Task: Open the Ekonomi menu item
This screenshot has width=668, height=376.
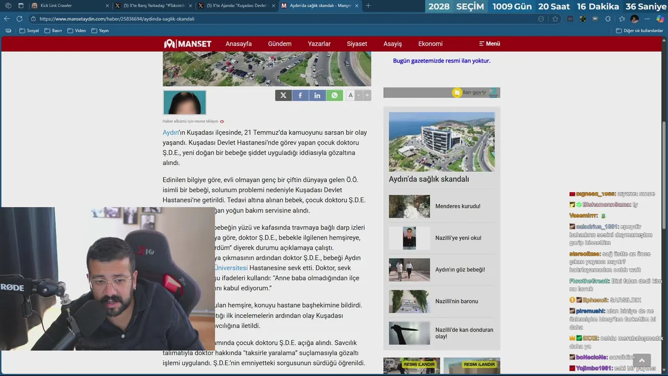Action: click(431, 44)
